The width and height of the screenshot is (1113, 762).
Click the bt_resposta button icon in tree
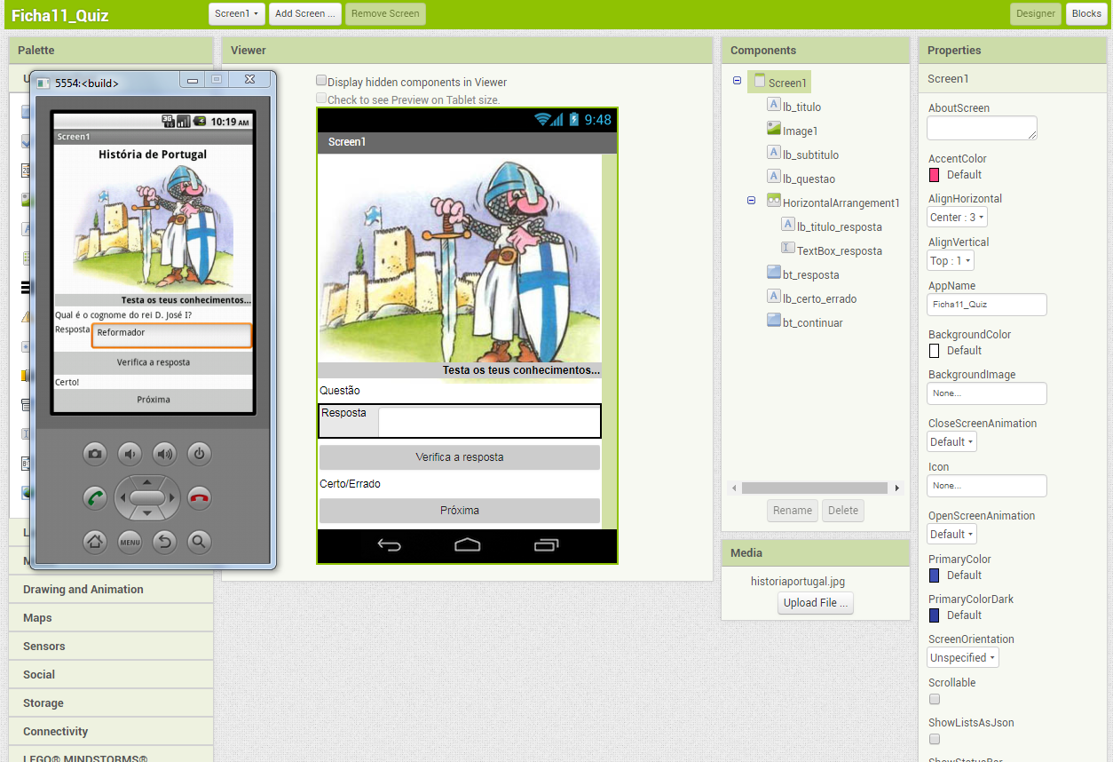tap(774, 273)
